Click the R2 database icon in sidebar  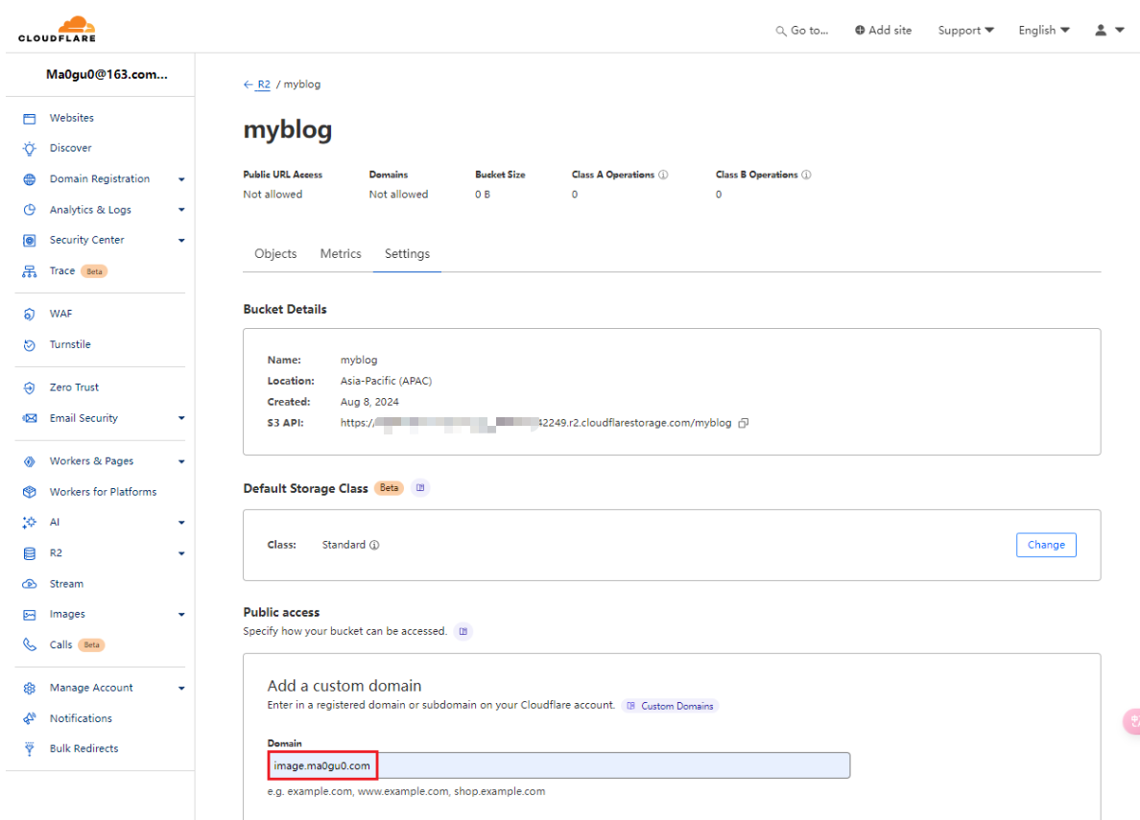(29, 554)
